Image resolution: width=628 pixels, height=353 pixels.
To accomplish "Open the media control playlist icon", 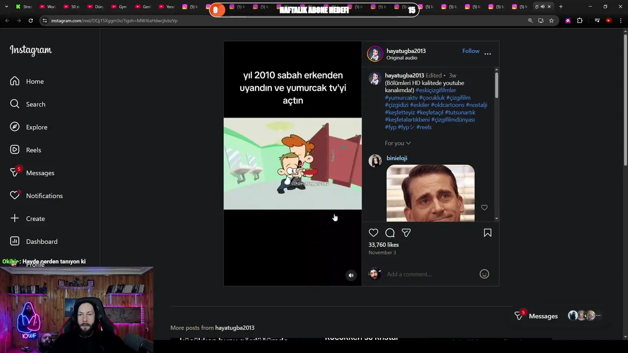I will coord(597,21).
